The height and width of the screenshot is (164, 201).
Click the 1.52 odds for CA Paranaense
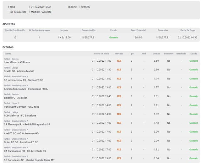[156, 149]
